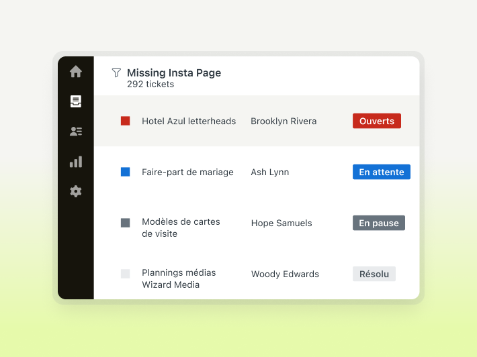The width and height of the screenshot is (477, 357).
Task: Click the blue En attente status badge
Action: (x=381, y=172)
